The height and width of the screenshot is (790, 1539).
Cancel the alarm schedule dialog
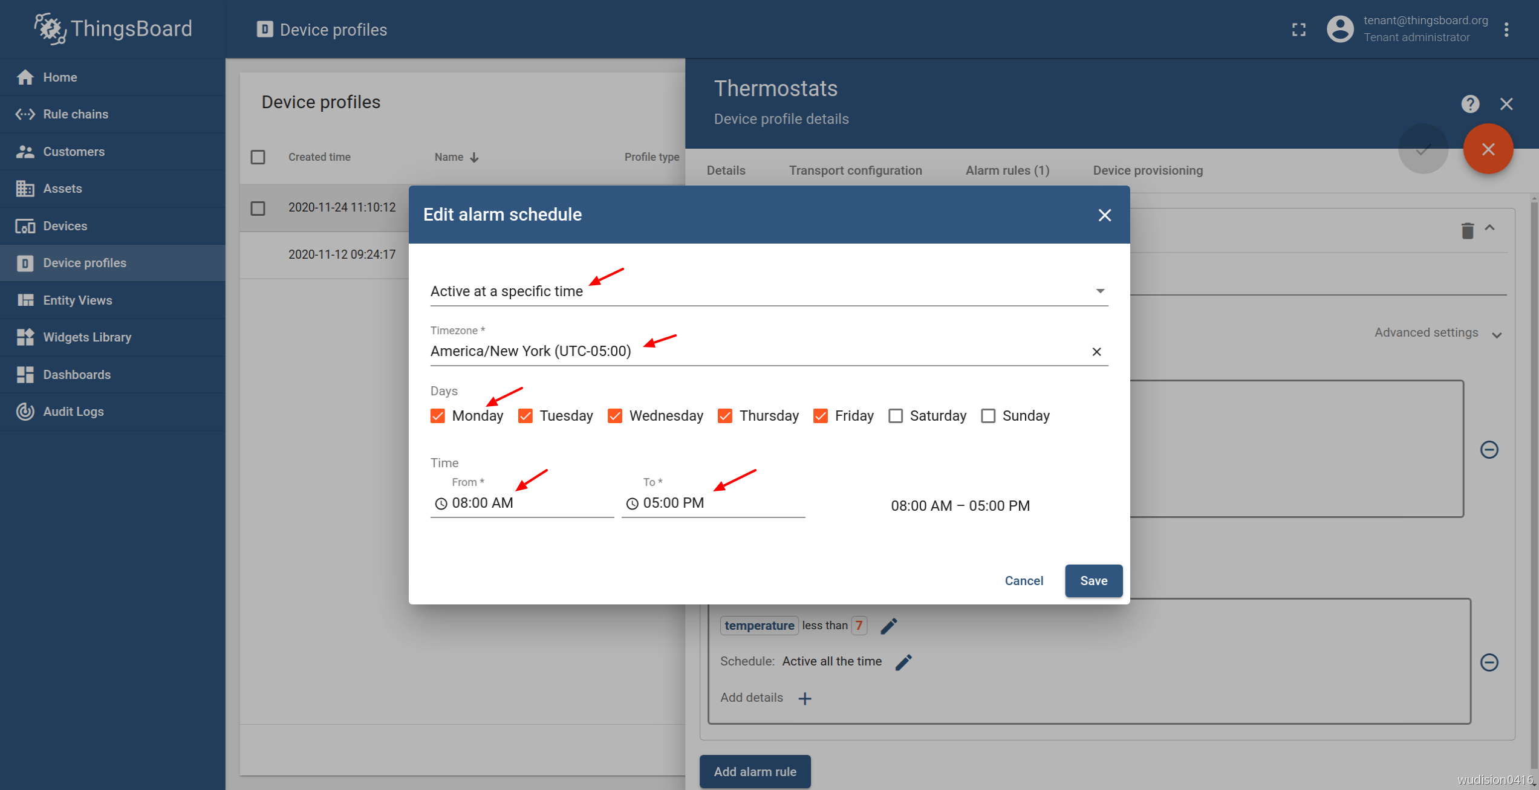[x=1023, y=580]
